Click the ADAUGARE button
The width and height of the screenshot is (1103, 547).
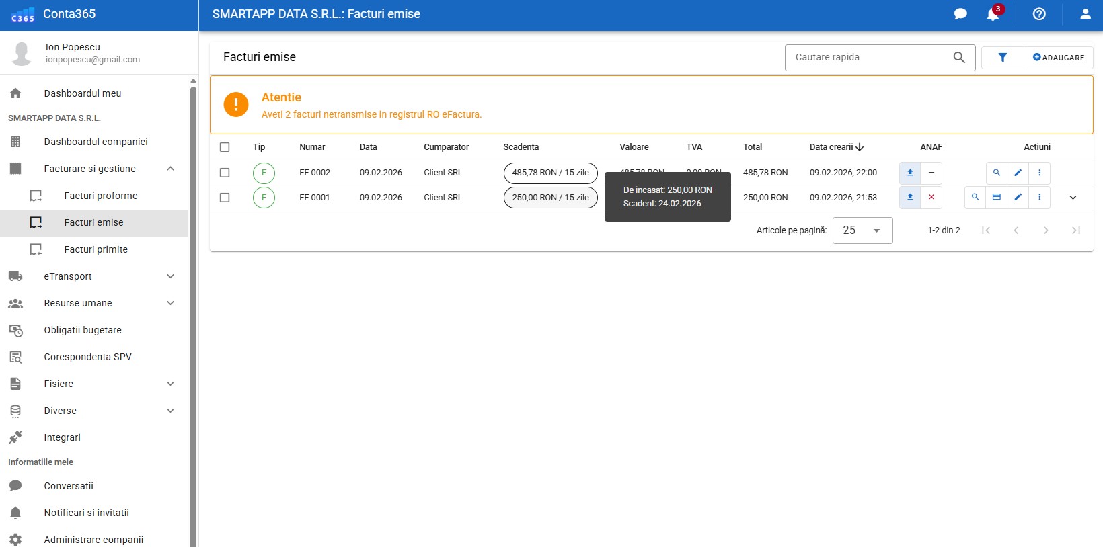click(1059, 58)
